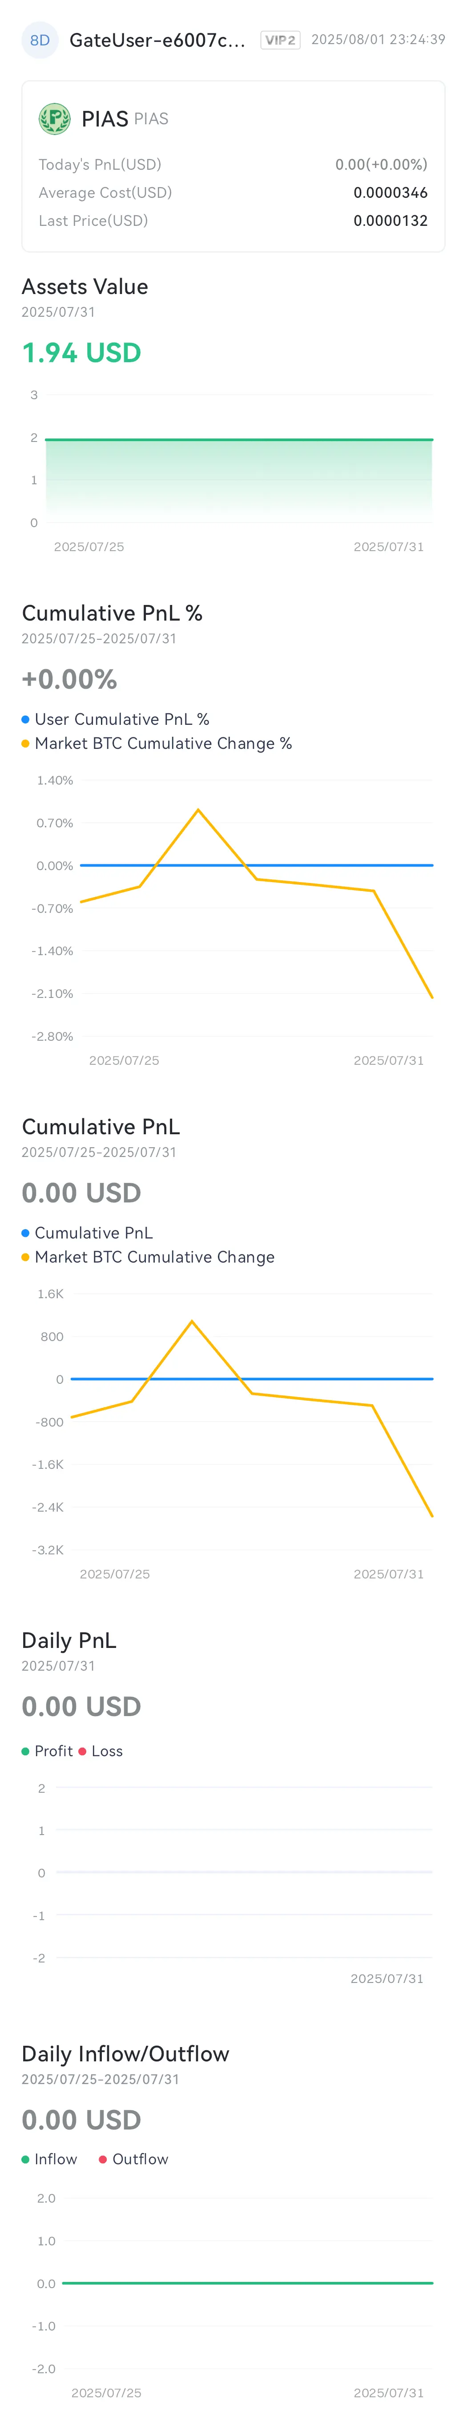Click the 1.94 USD assets value
The width and height of the screenshot is (467, 2420).
click(x=81, y=353)
